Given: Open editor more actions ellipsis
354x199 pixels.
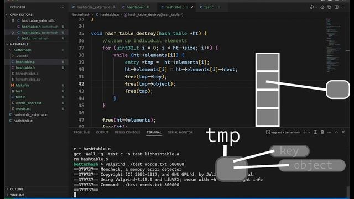Looking at the screenshot, I should (x=343, y=7).
